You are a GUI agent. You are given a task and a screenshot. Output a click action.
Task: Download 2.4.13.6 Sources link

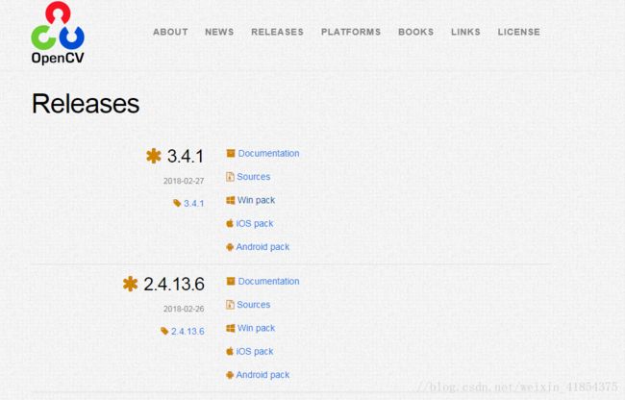point(254,305)
